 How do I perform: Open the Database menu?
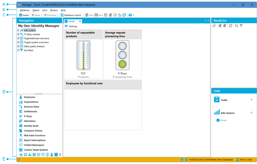(x=25, y=10)
